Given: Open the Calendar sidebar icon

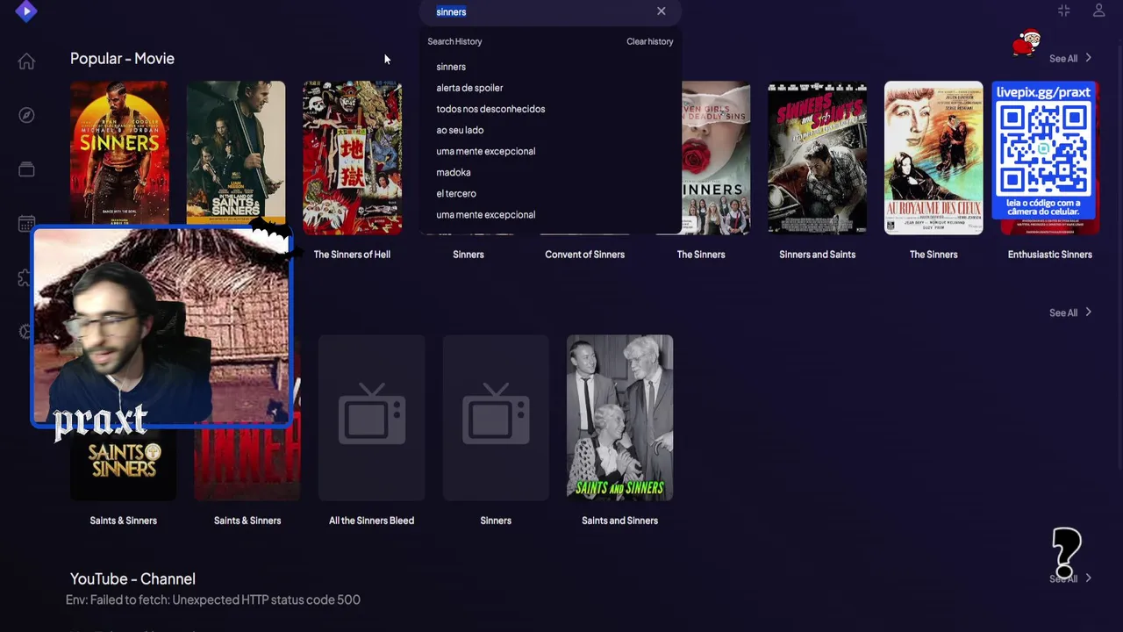Looking at the screenshot, I should coord(26,224).
